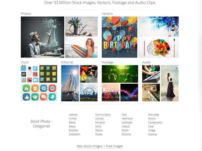Click the orange people contacts icon

tap(35, 88)
